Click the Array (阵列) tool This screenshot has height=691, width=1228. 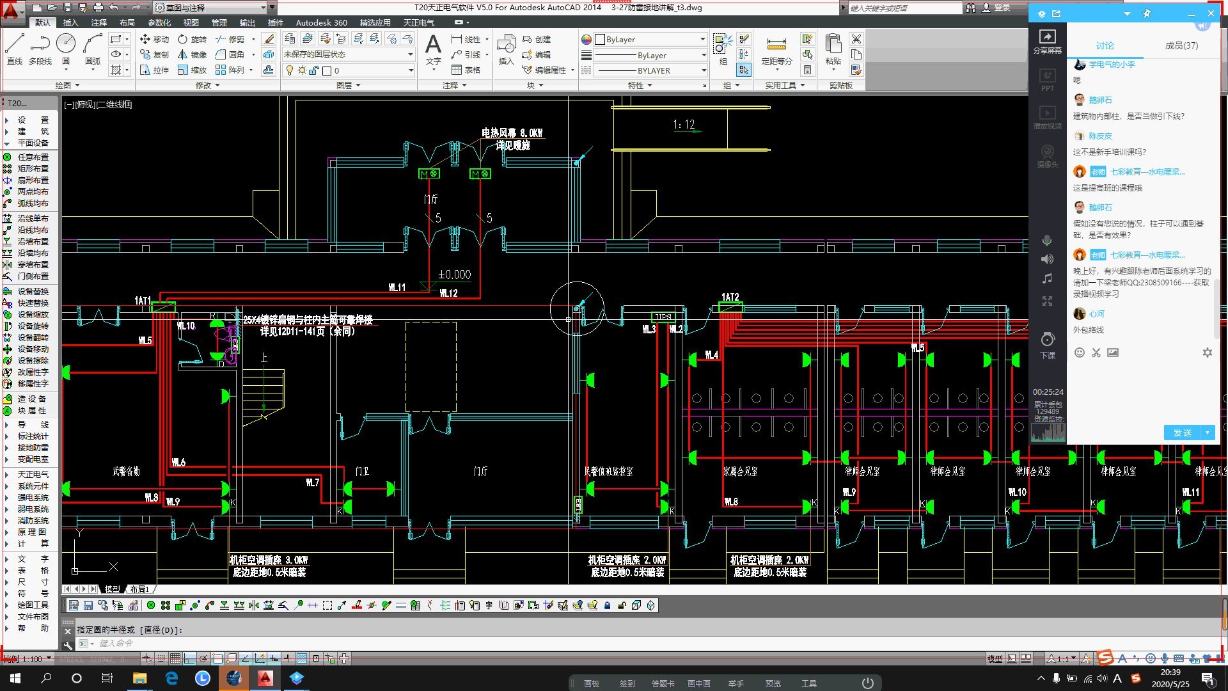tap(230, 70)
